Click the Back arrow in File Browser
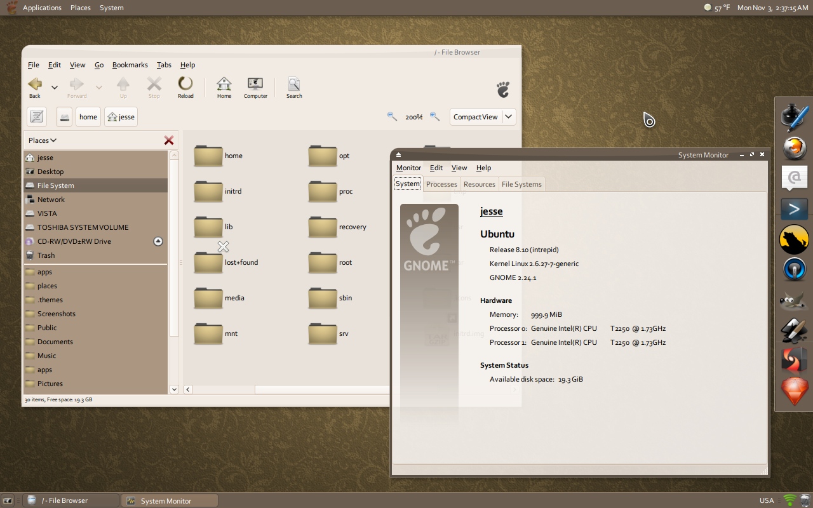Screen dimensions: 813x508 tap(35, 87)
